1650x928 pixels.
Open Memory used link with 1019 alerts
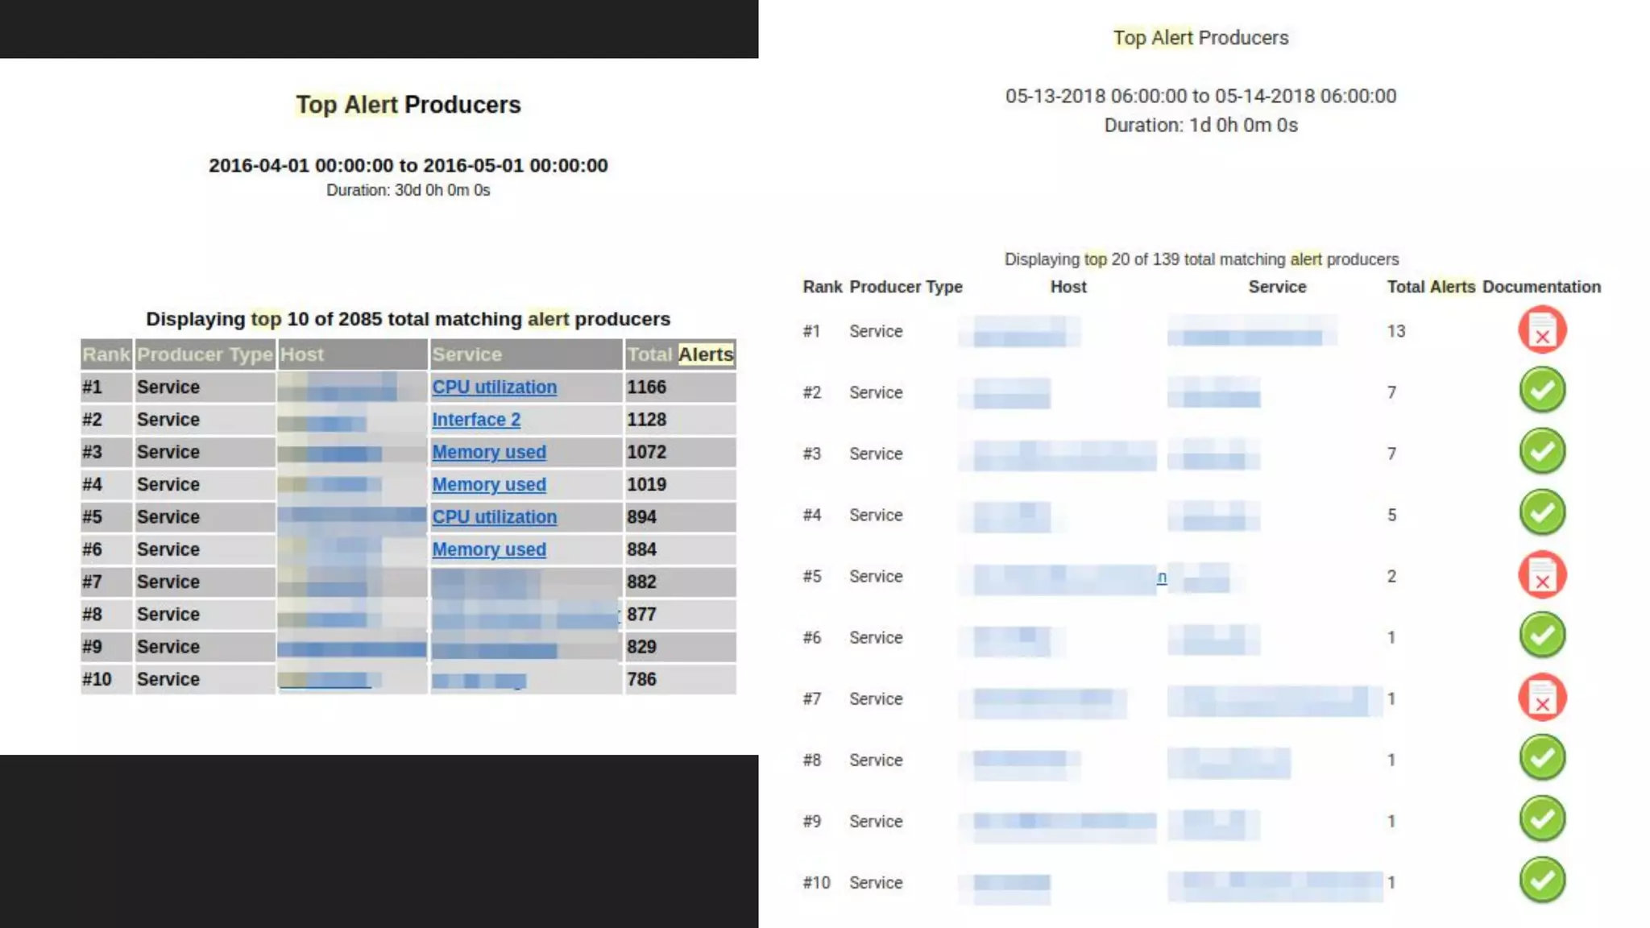488,485
